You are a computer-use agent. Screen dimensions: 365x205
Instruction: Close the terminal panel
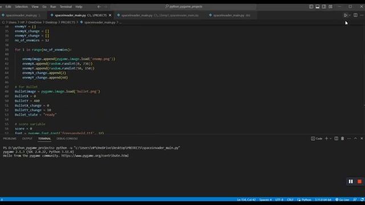coord(362,138)
